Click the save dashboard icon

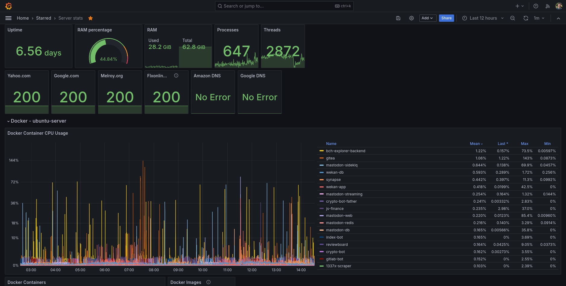pyautogui.click(x=398, y=18)
